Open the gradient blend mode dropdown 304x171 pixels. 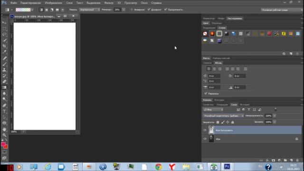point(90,9)
